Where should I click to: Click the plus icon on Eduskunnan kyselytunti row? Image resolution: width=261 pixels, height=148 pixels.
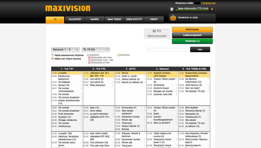coord(81,76)
